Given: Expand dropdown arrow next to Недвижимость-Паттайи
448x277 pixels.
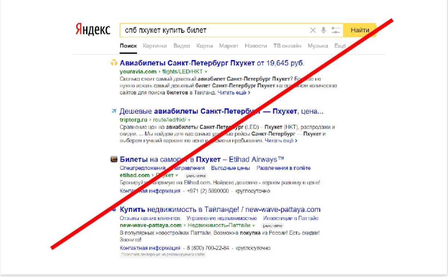Looking at the screenshot, I should (x=254, y=226).
